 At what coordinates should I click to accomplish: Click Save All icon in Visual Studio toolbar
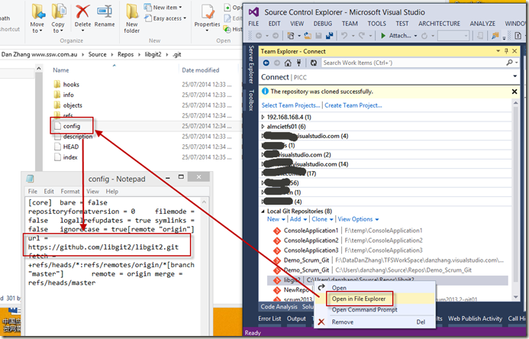pyautogui.click(x=329, y=35)
